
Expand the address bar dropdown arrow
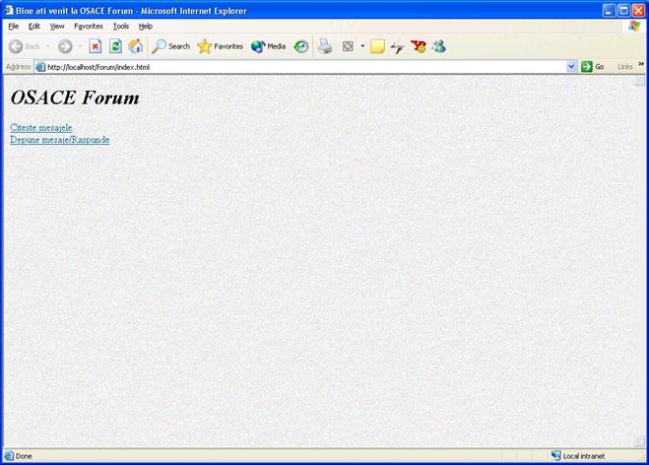pyautogui.click(x=571, y=66)
